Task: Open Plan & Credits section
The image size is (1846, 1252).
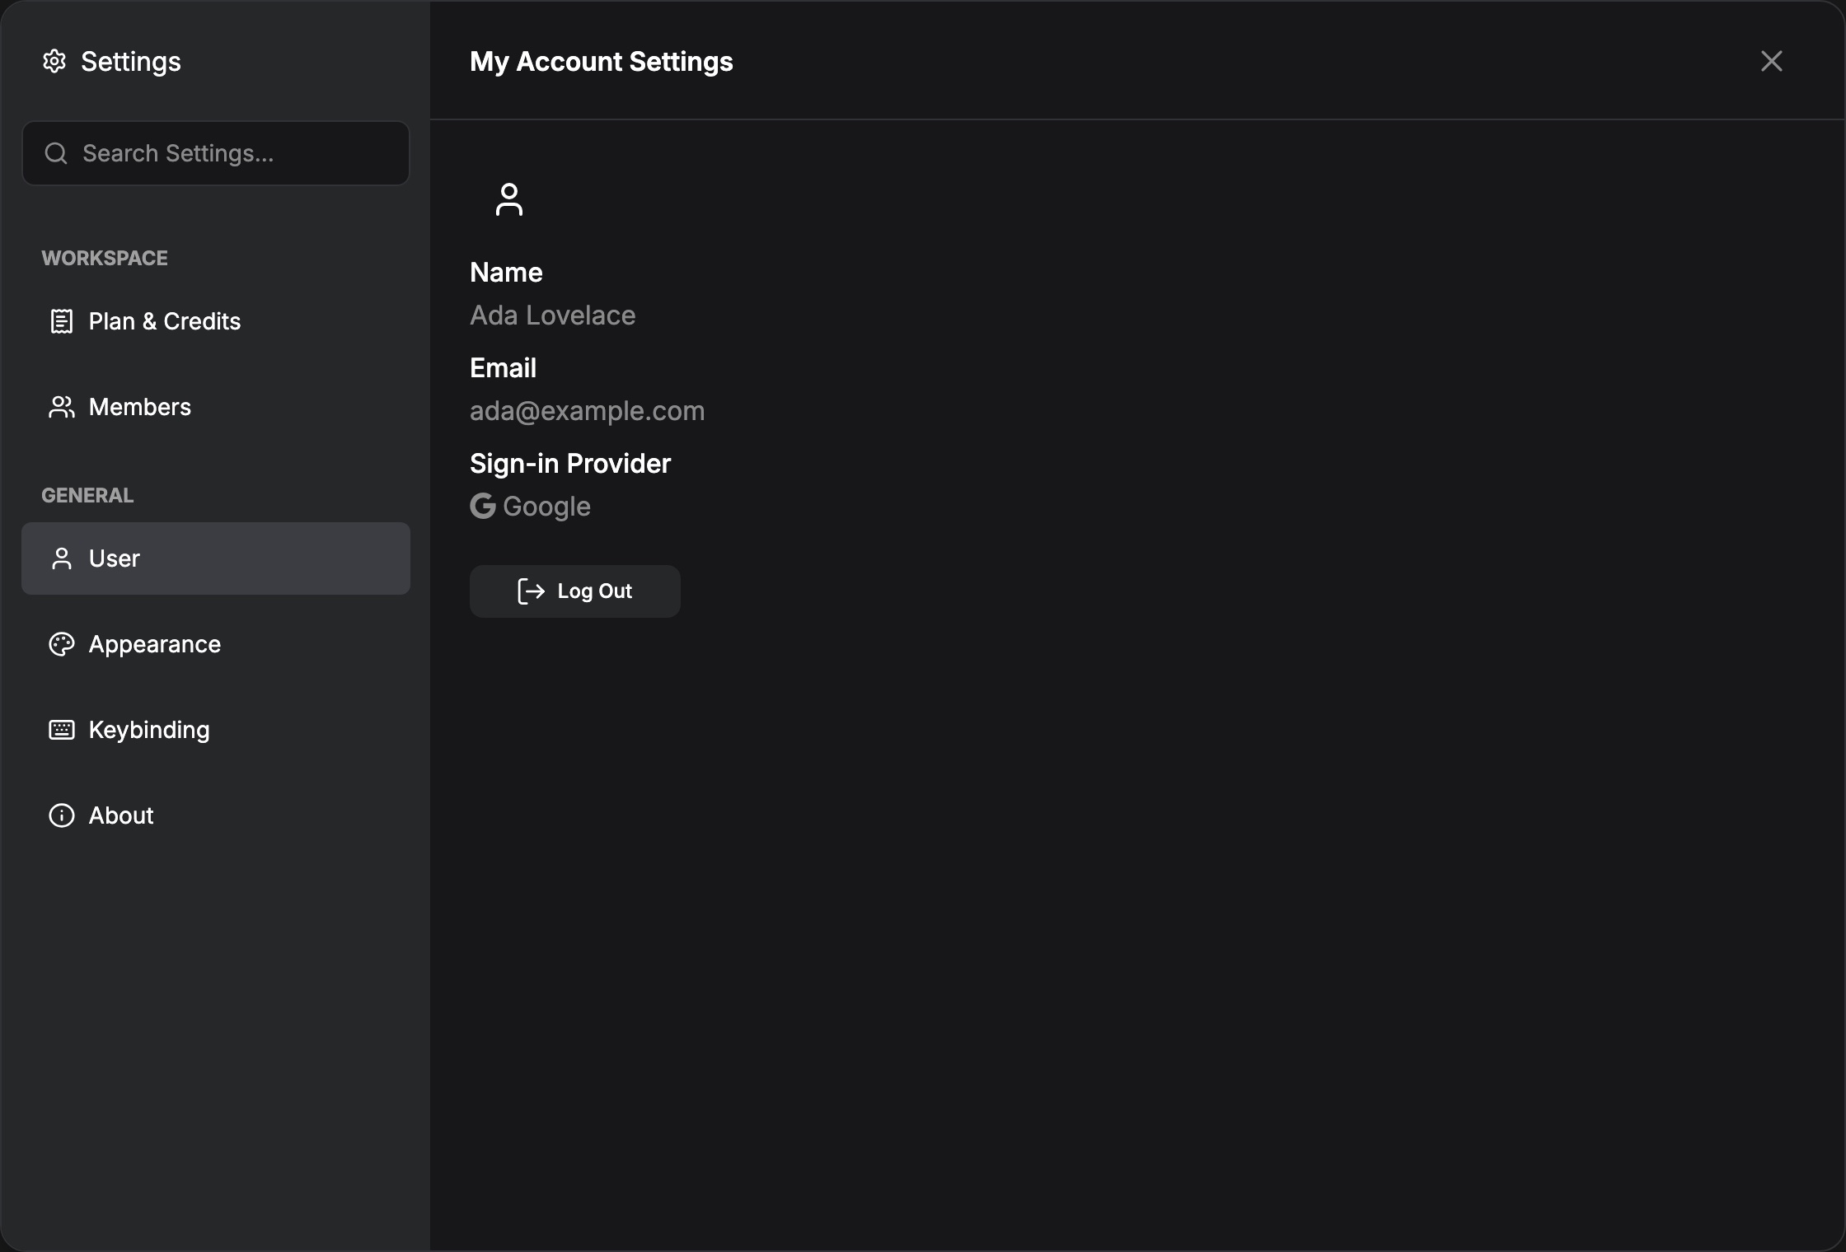Action: pos(216,321)
